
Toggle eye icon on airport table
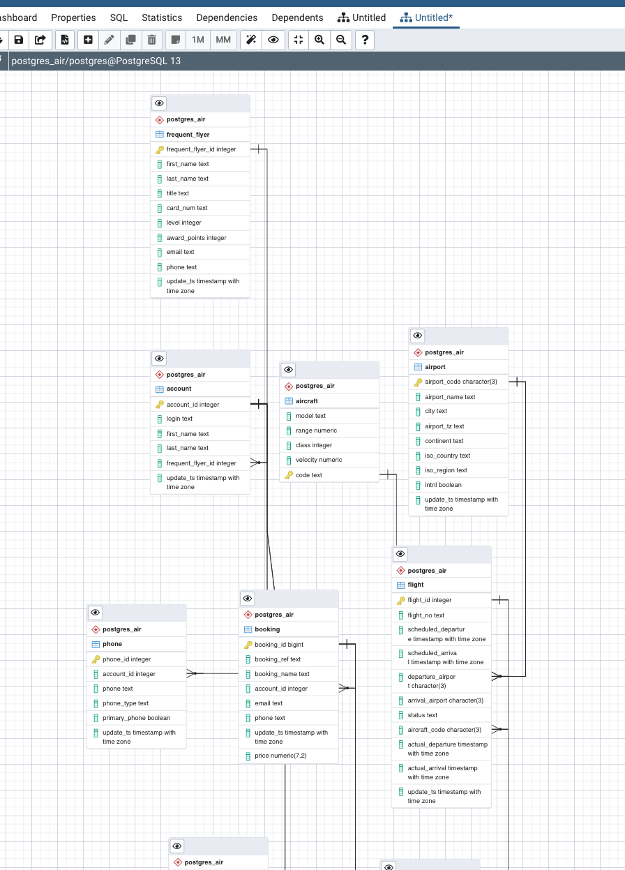[417, 336]
